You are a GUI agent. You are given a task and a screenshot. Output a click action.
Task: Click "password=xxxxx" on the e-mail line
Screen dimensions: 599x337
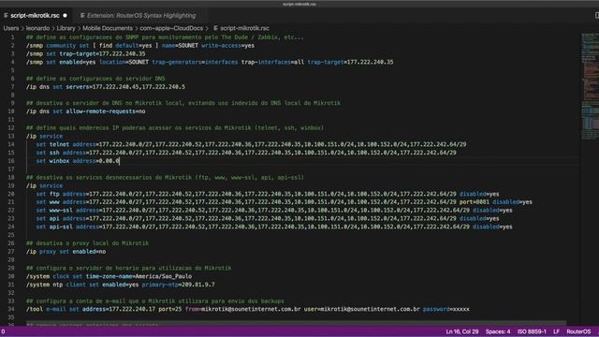pos(446,309)
